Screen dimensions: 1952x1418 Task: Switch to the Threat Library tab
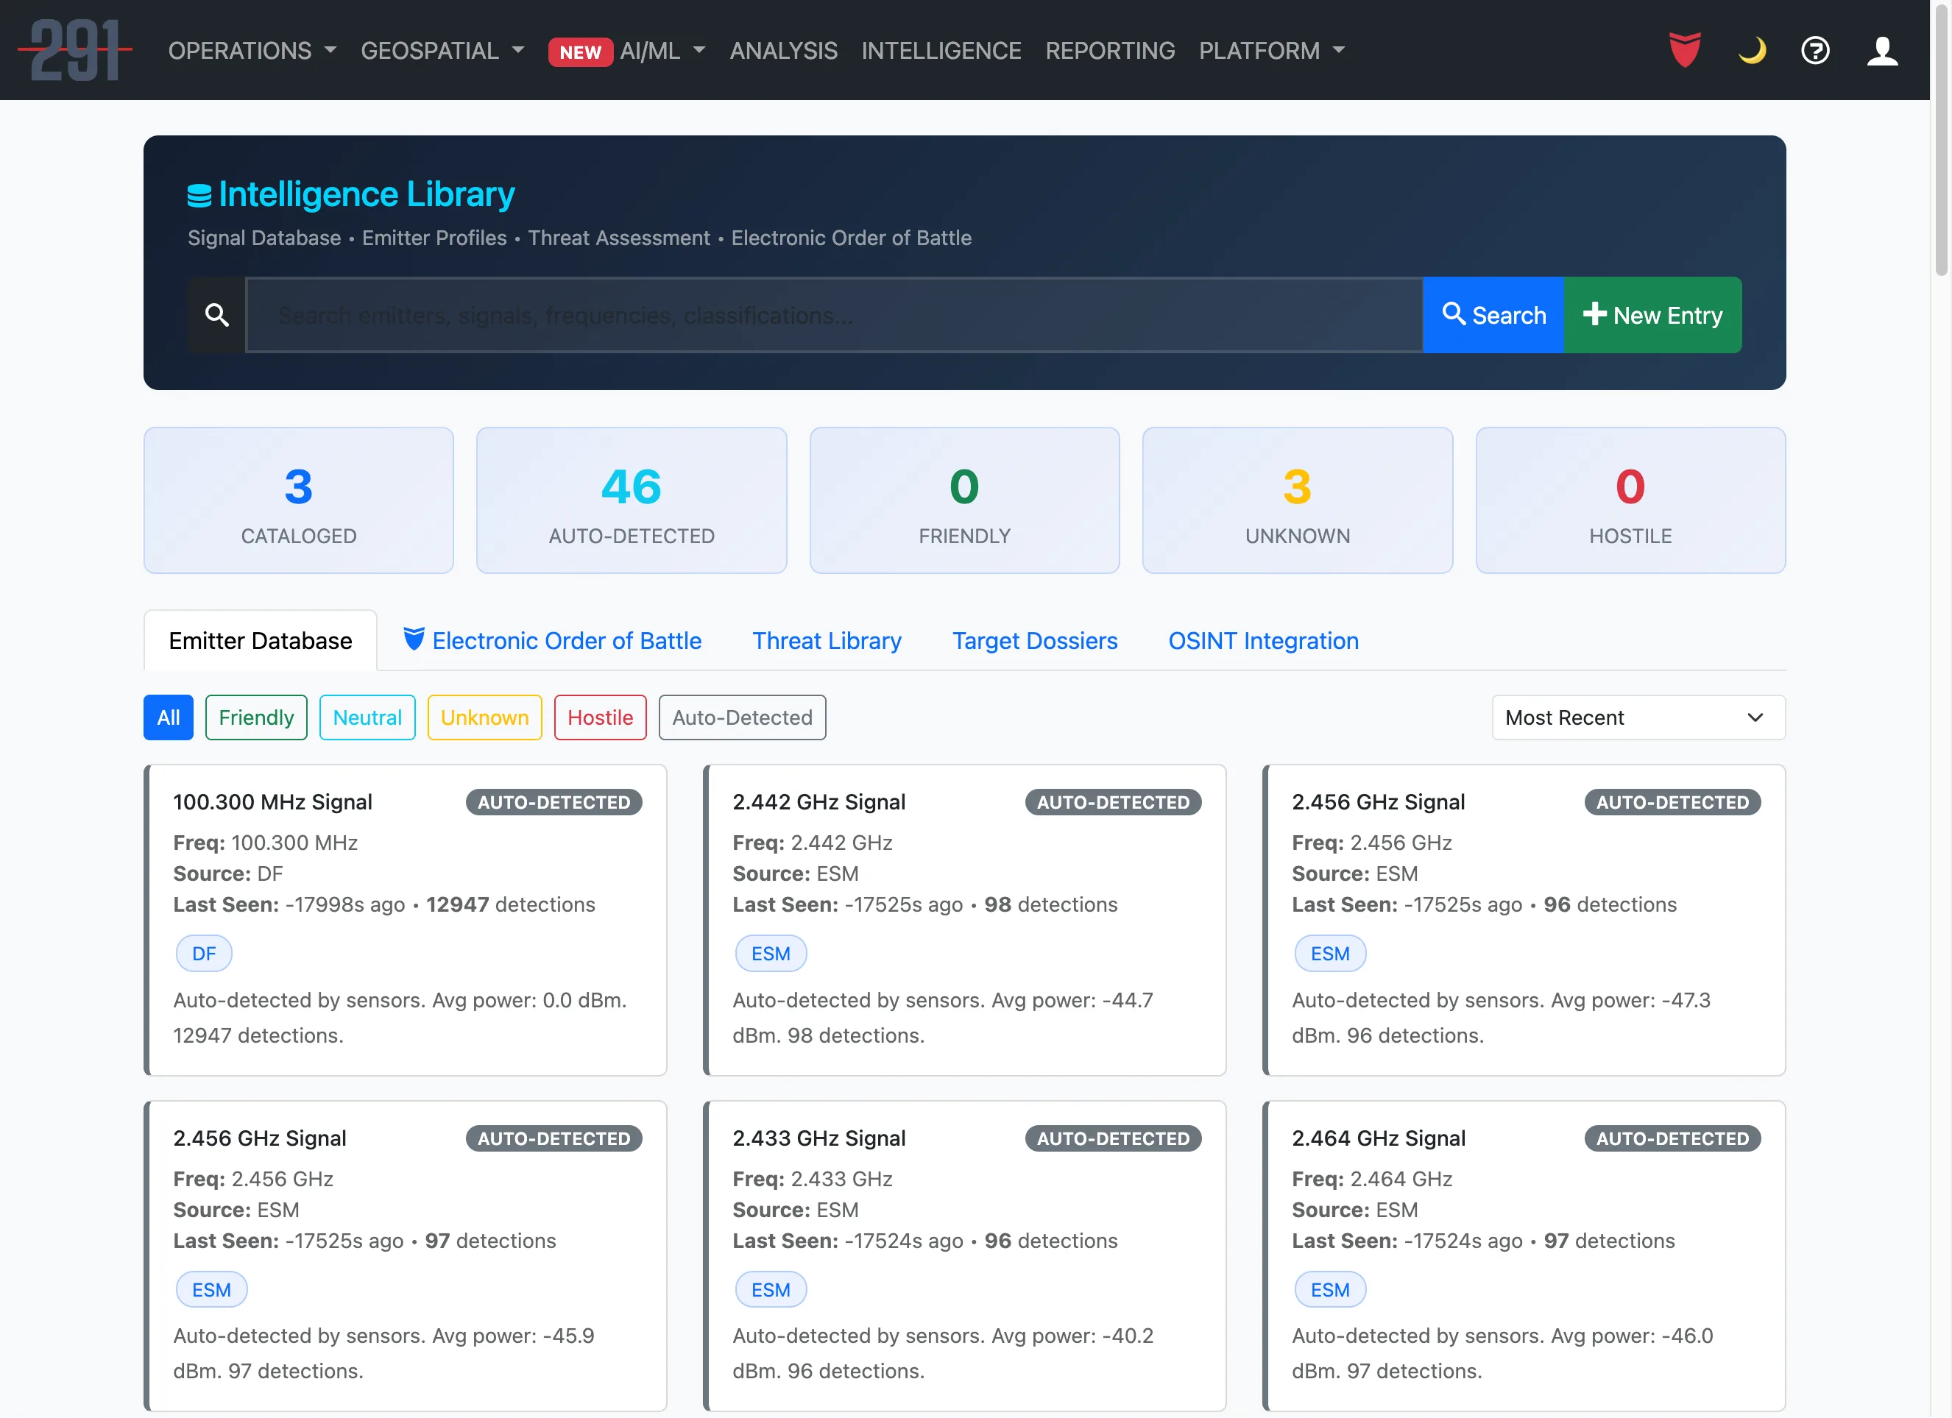(x=827, y=640)
